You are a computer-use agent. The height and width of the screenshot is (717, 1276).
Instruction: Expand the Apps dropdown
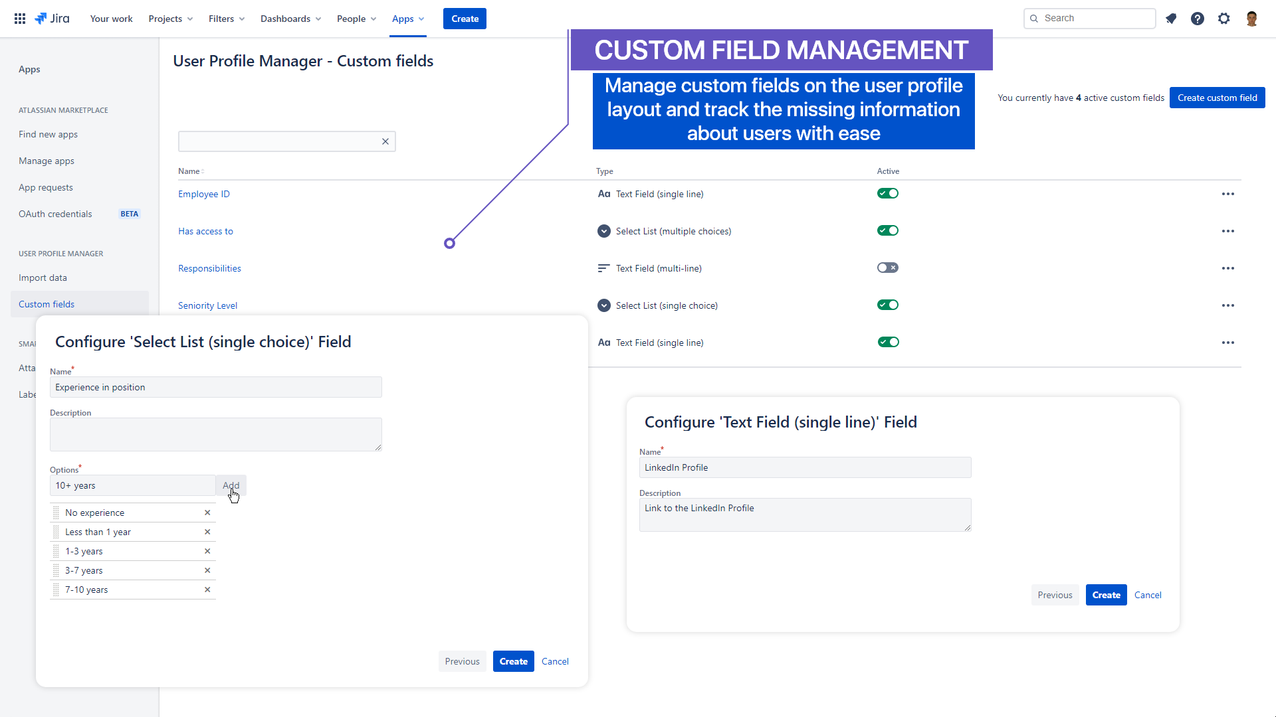pyautogui.click(x=408, y=19)
